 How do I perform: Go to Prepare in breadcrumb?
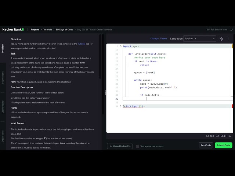(x=35, y=30)
